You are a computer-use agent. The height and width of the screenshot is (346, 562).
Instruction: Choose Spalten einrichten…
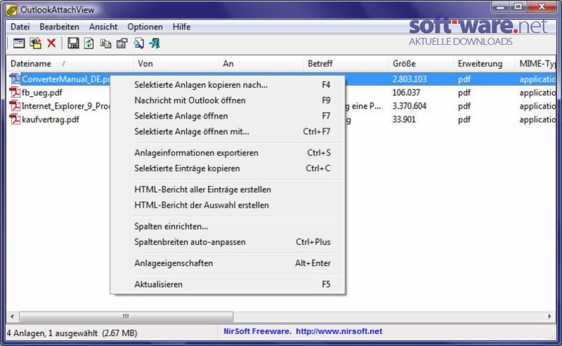(228, 227)
